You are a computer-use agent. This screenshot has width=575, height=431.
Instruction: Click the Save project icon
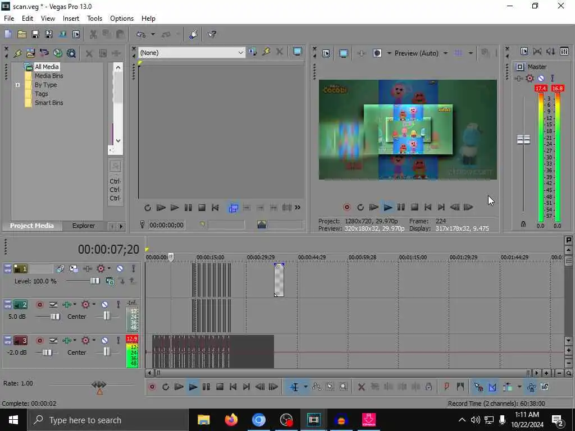click(35, 34)
